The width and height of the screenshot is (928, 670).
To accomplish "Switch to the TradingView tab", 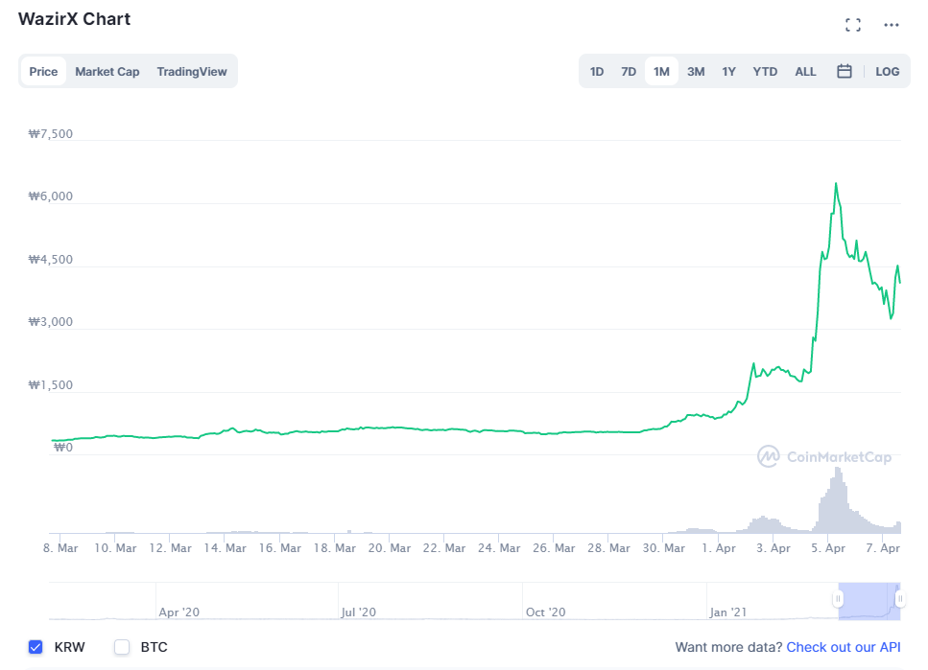I will (192, 72).
